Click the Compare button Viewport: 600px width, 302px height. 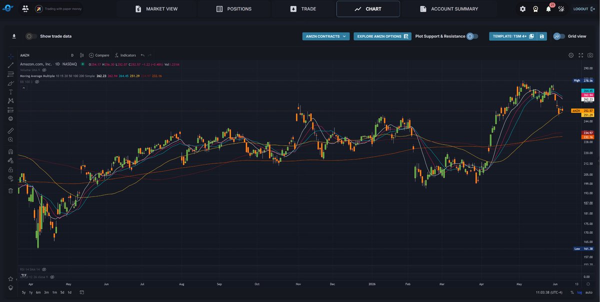tap(99, 55)
